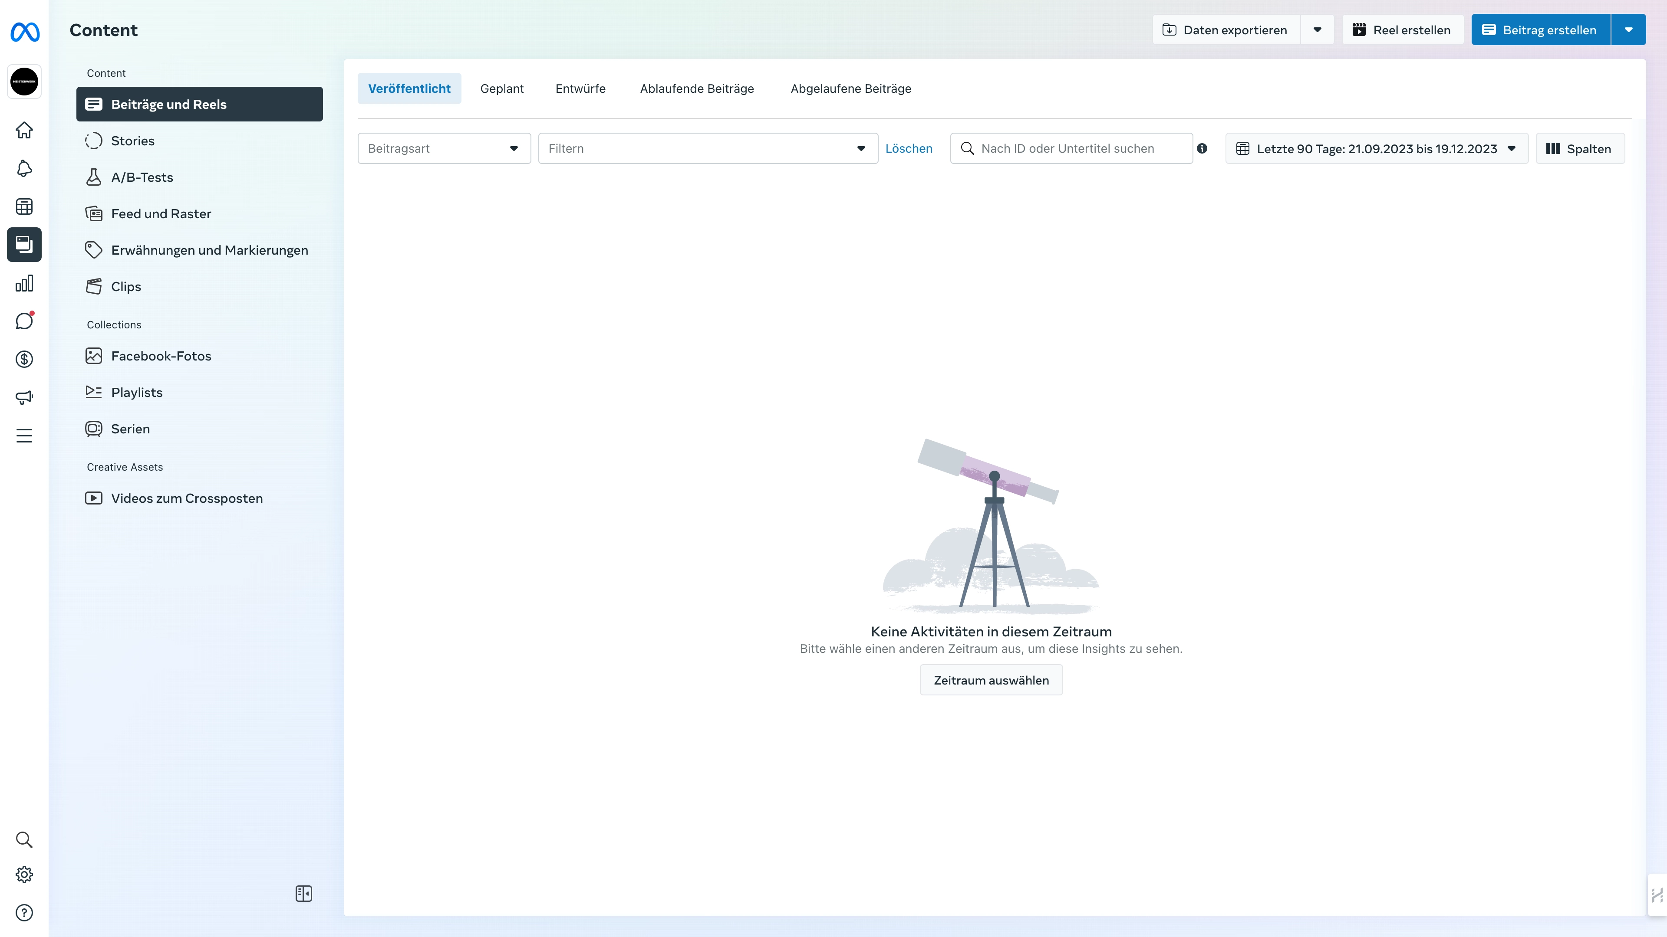Open inbox chat bubble icon
Screen dimensions: 1667x937
[25, 321]
